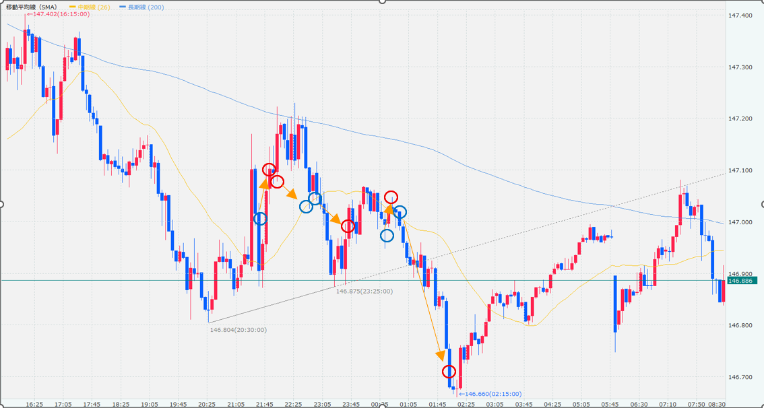Click the resize handle at top center of chart
Screen dimensions: 764x408
click(x=382, y=1)
